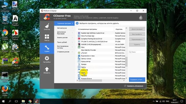
Task: Select the µTorrent desktop shortcut
Action: tap(5, 48)
